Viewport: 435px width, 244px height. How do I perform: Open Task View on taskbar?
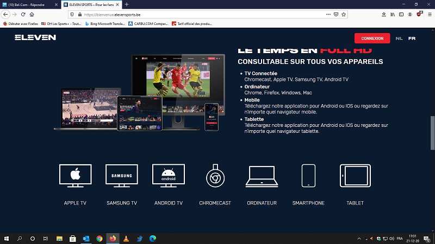(x=46, y=239)
